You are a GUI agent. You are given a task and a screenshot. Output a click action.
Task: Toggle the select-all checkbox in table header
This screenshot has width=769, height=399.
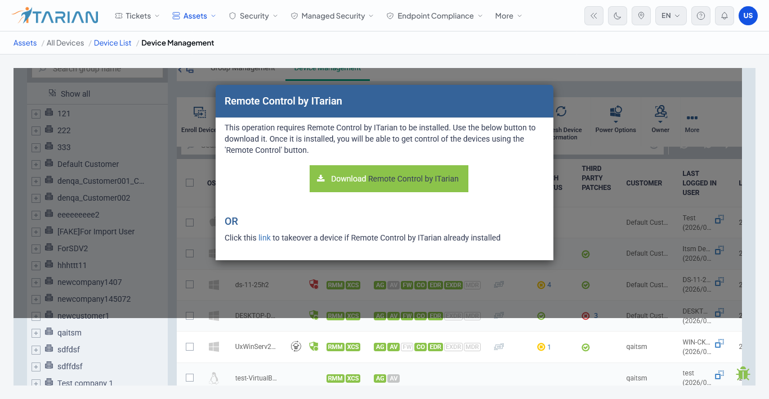pyautogui.click(x=190, y=183)
